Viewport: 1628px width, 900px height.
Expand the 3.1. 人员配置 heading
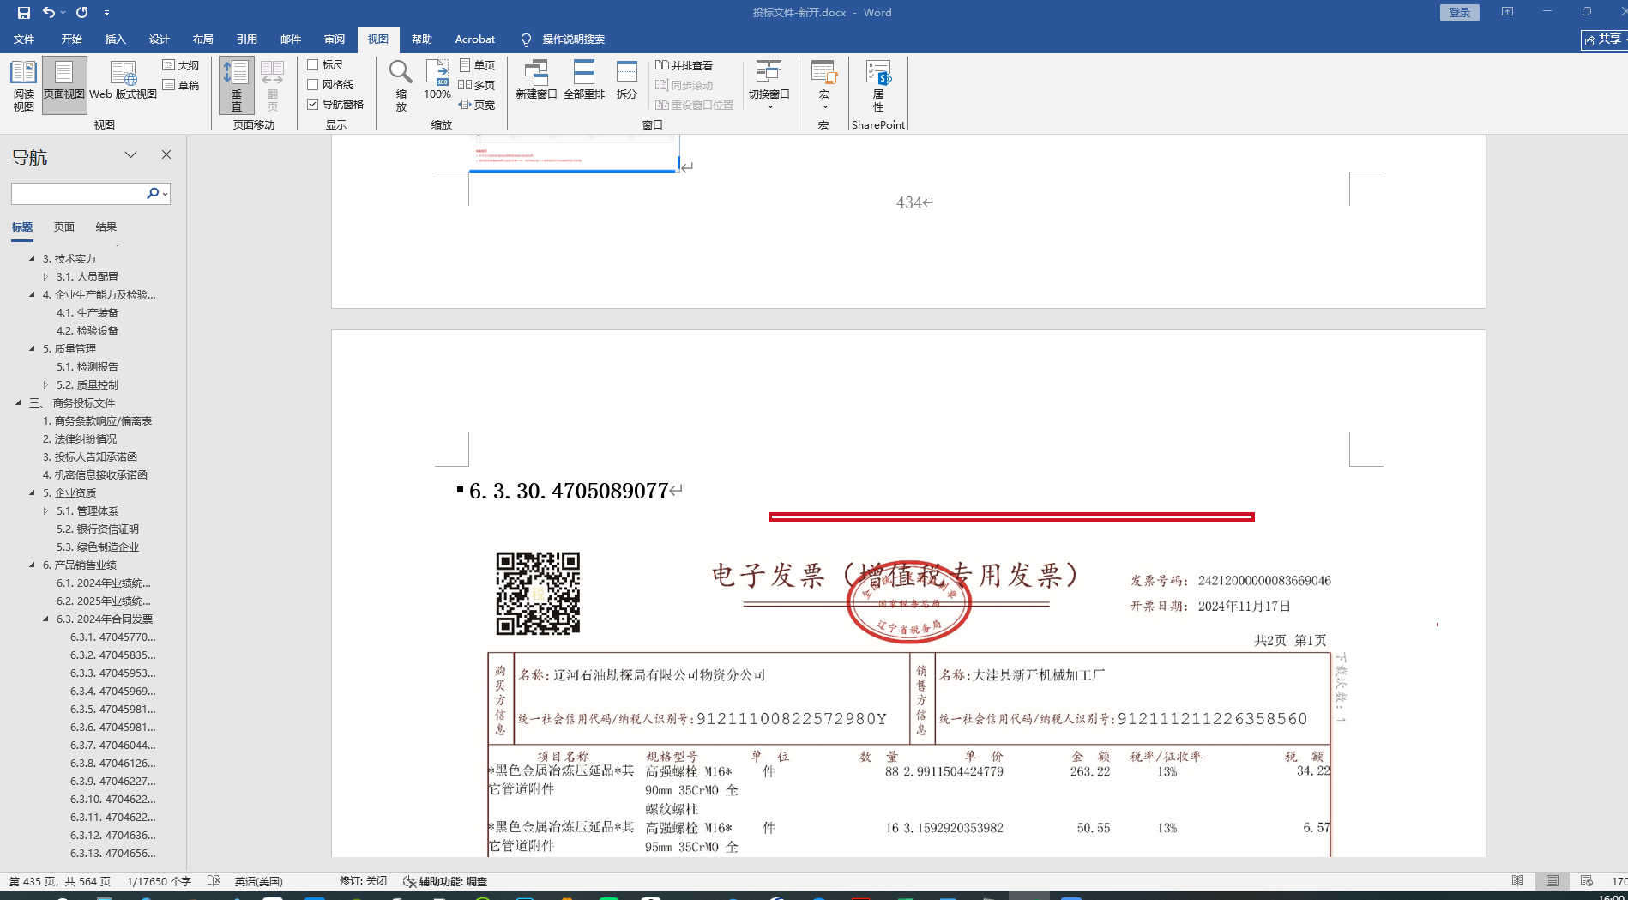pos(46,277)
